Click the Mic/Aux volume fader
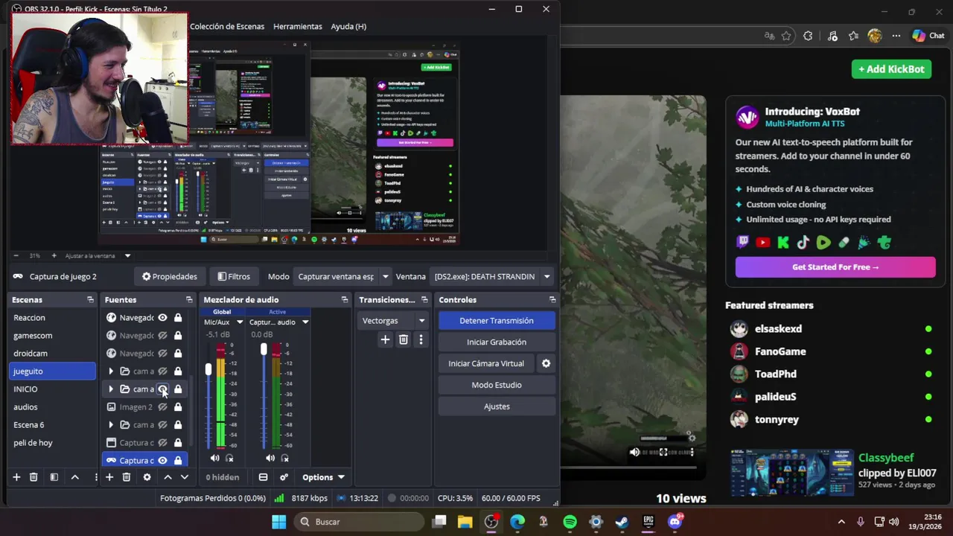Image resolution: width=953 pixels, height=536 pixels. (x=208, y=369)
